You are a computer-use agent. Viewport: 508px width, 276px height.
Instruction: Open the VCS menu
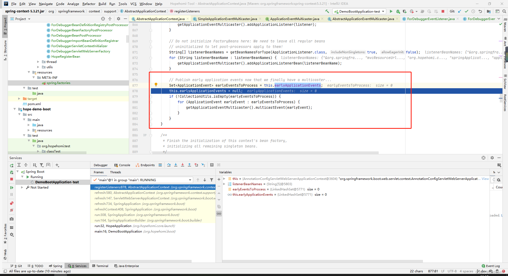coord(133,4)
